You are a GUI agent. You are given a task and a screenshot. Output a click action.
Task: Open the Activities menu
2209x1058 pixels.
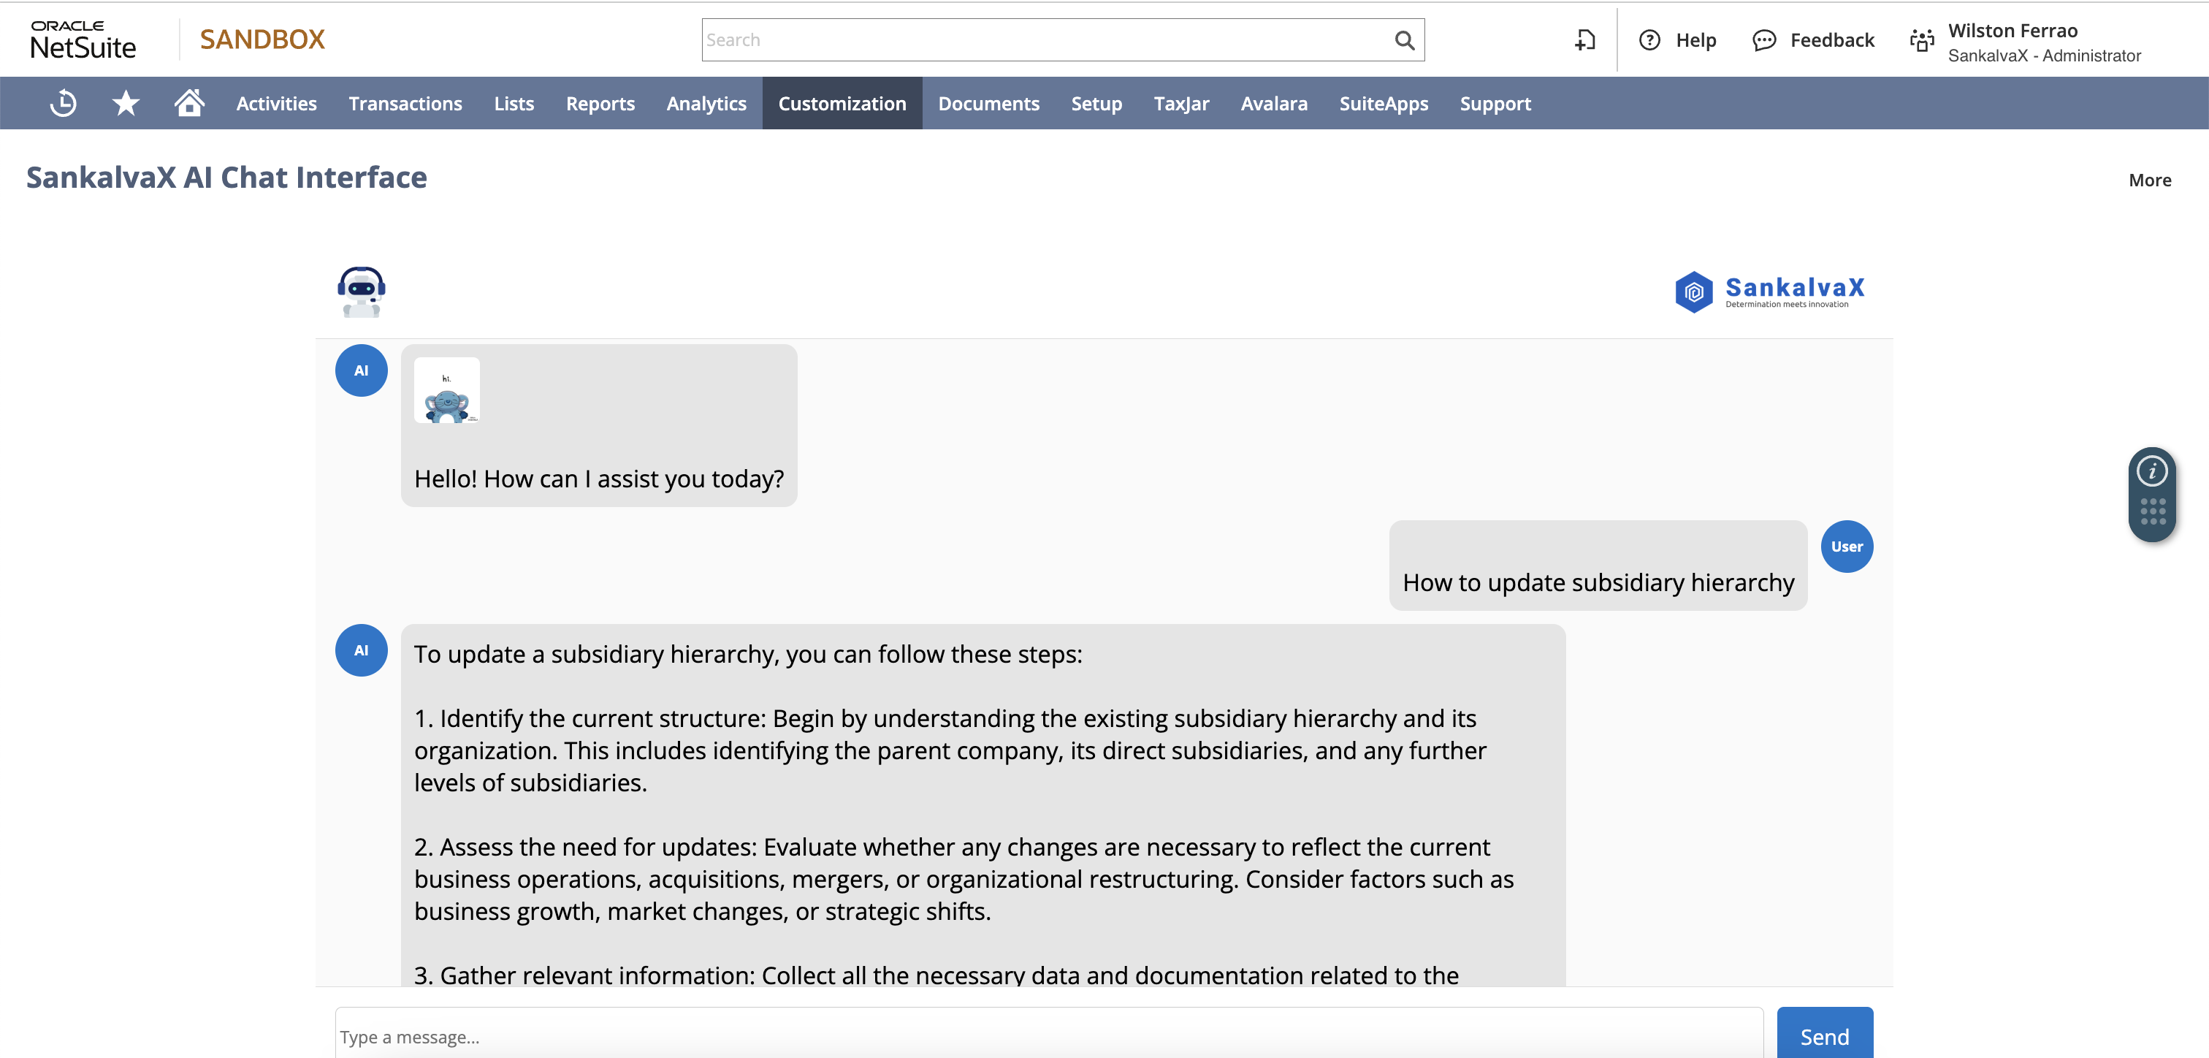(x=276, y=103)
